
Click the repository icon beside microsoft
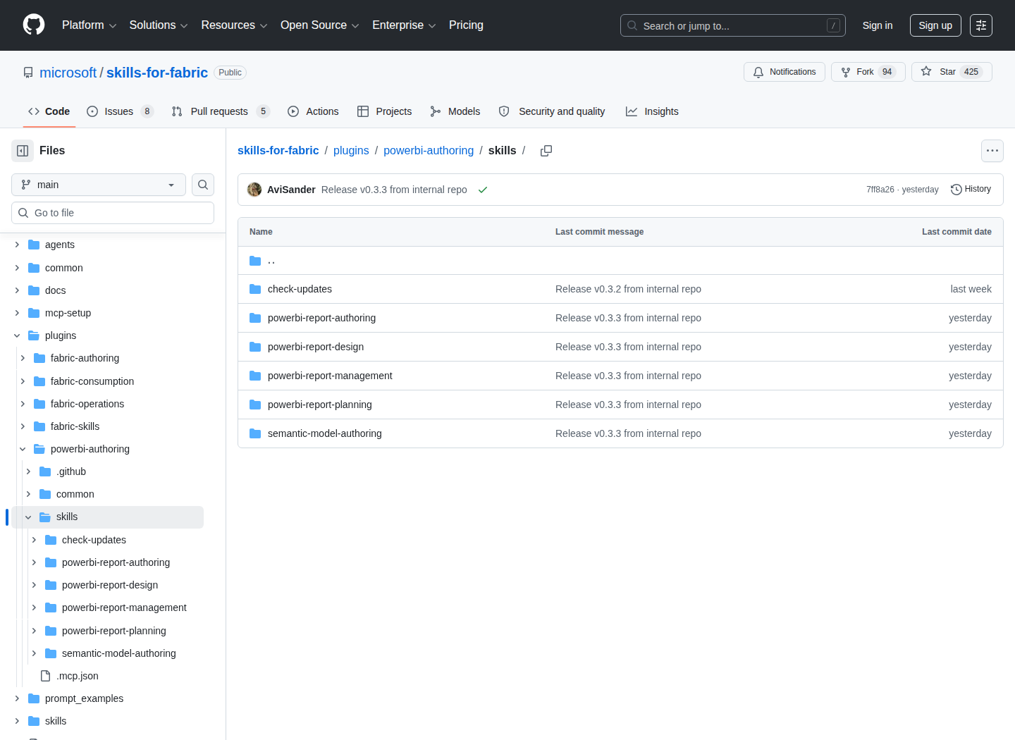pyautogui.click(x=28, y=73)
